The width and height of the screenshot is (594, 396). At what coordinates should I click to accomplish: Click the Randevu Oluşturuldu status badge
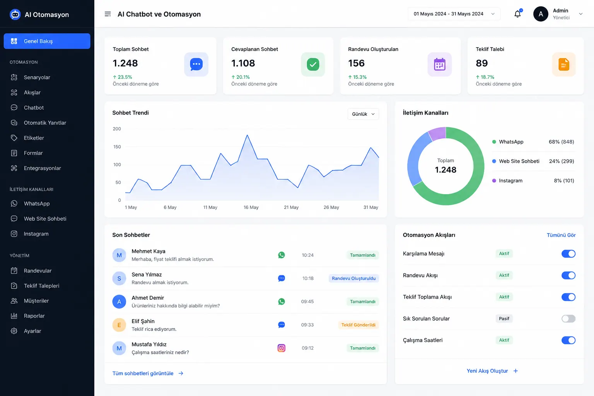point(353,278)
